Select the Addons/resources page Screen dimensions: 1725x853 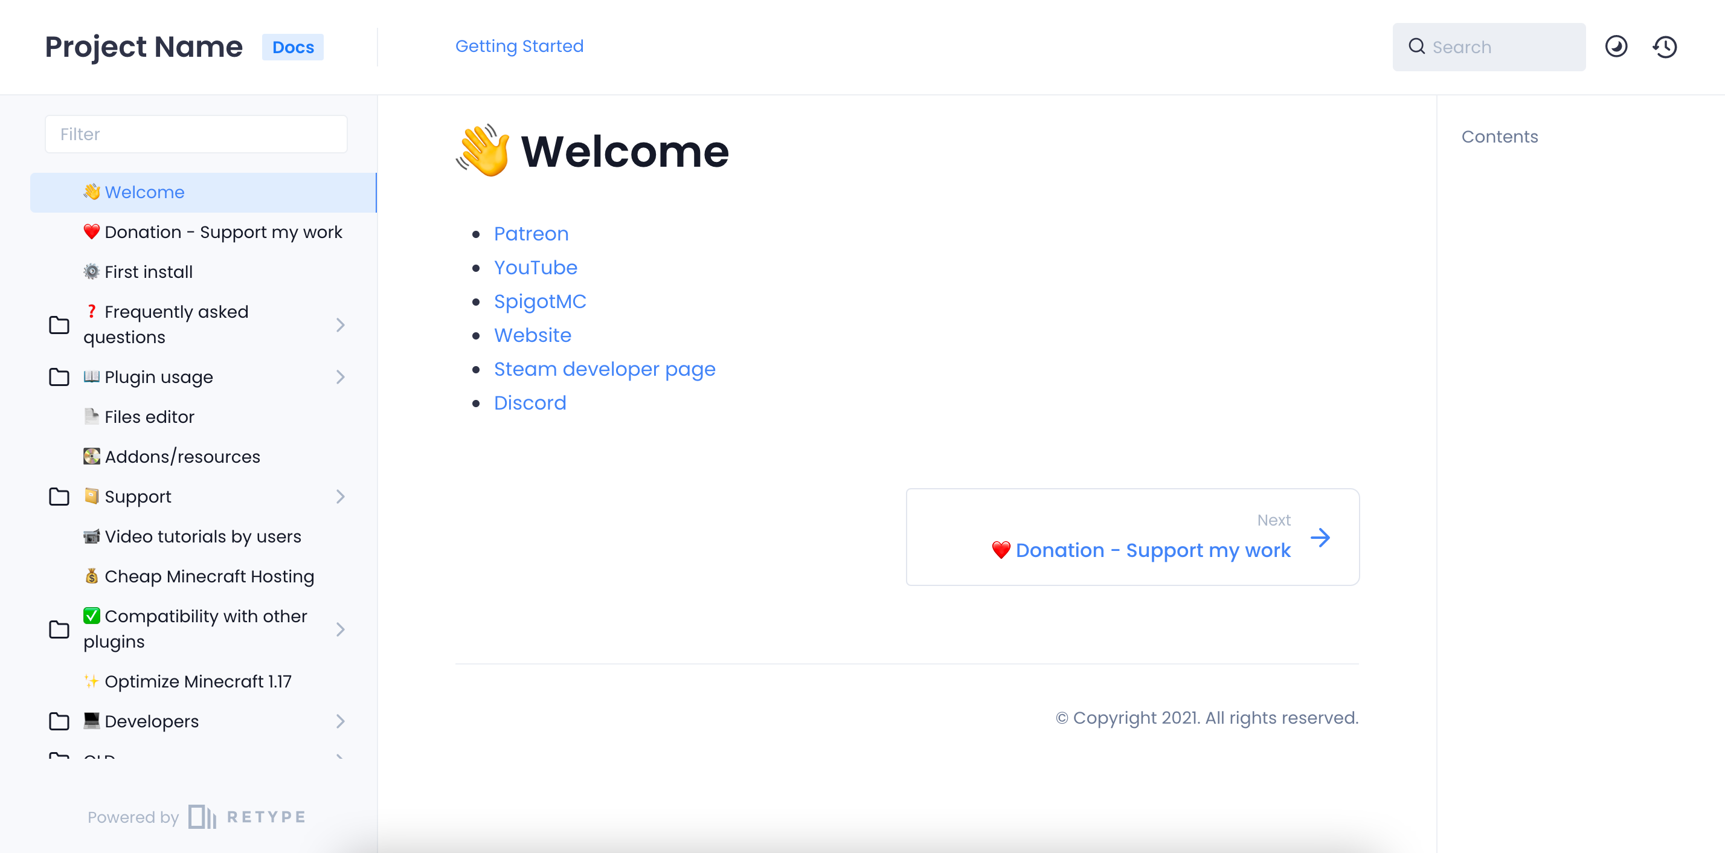pyautogui.click(x=182, y=456)
